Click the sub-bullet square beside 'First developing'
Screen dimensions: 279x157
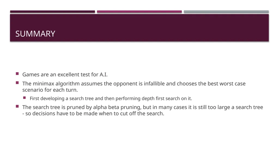pyautogui.click(x=24, y=98)
